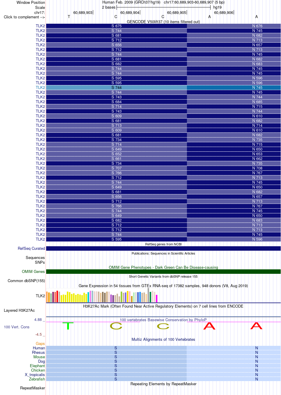Click the PhyloP '4.88' upper scale value
Screen dimensions: 281x395
click(38, 320)
